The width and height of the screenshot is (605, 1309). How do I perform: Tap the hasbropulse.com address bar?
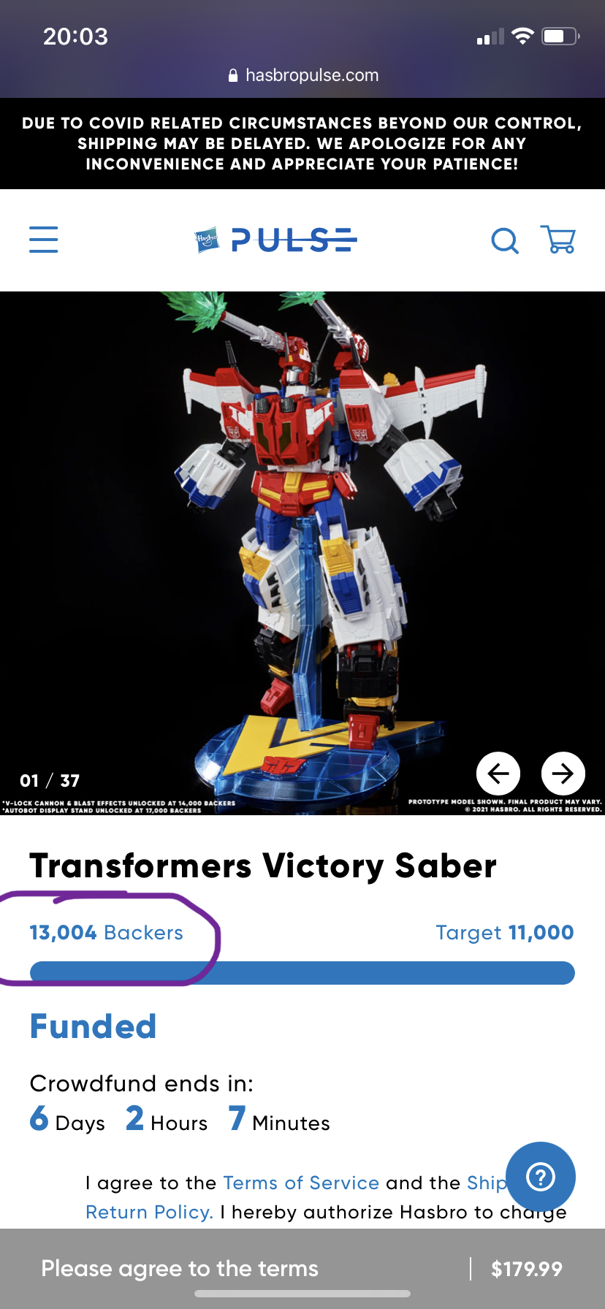tap(302, 75)
